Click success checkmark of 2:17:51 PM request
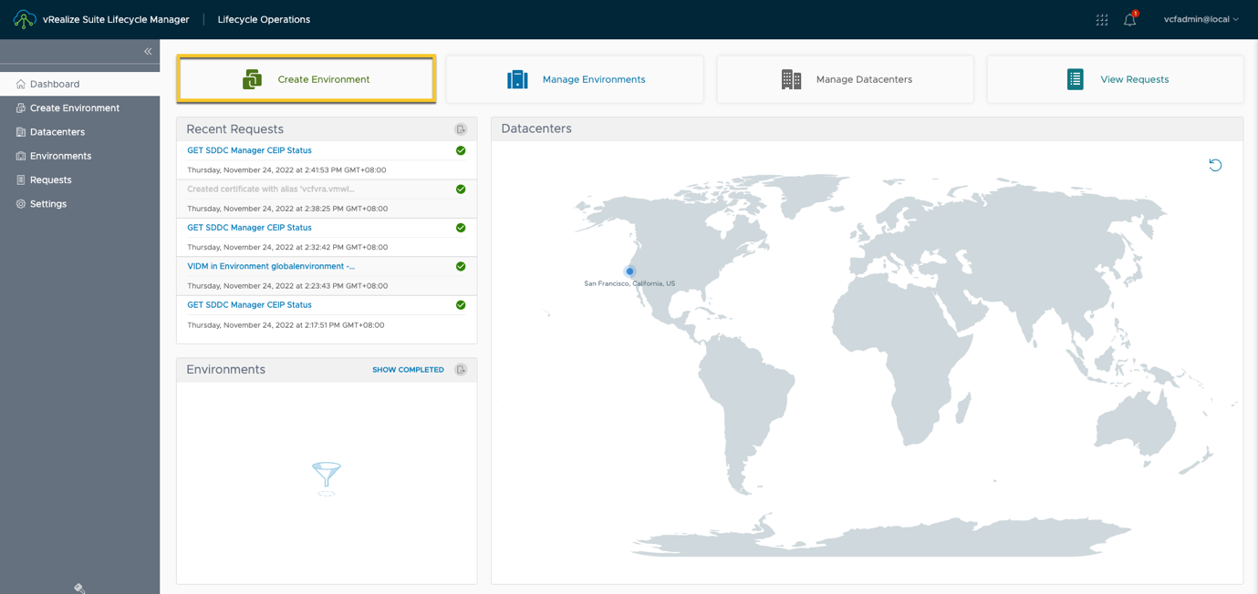 point(461,305)
